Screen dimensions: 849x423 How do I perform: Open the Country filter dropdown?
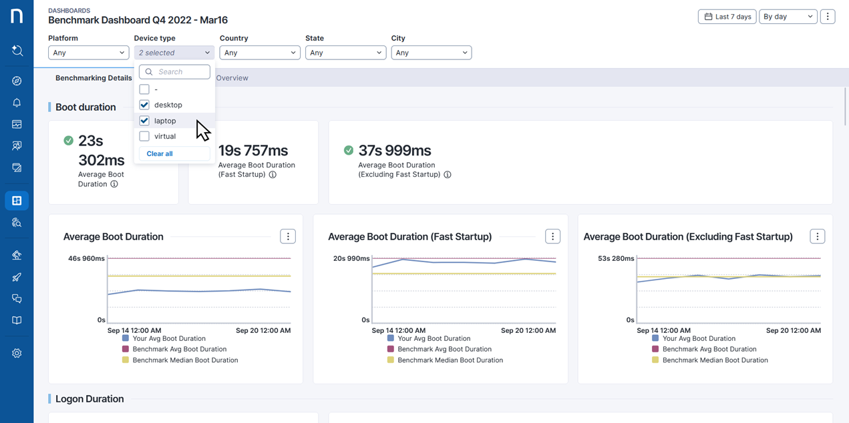coord(259,53)
